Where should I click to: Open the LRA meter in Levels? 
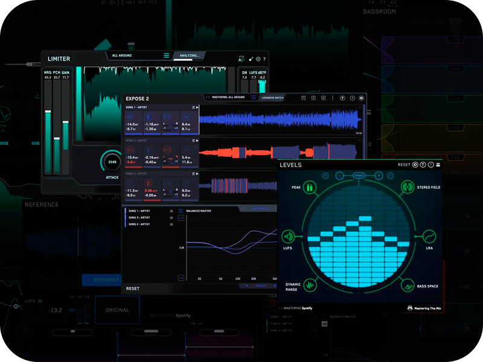click(429, 237)
